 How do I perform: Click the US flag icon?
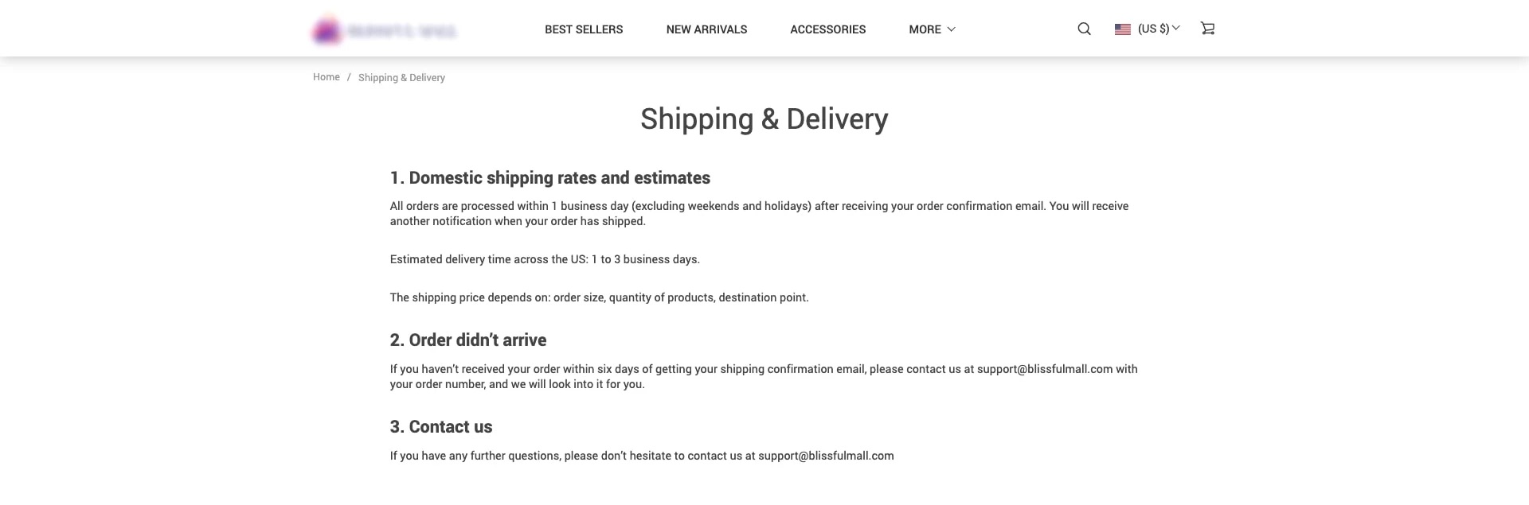pyautogui.click(x=1122, y=28)
